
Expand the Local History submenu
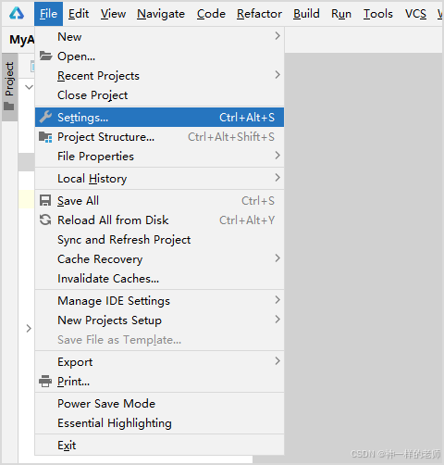click(159, 178)
